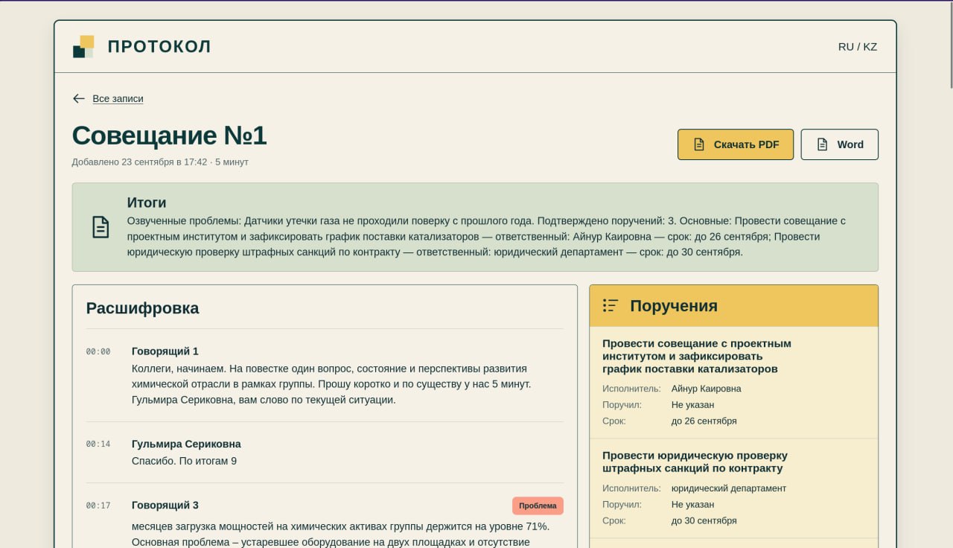The width and height of the screenshot is (953, 548).
Task: Click the deadline до 26 сентября
Action: (x=704, y=421)
